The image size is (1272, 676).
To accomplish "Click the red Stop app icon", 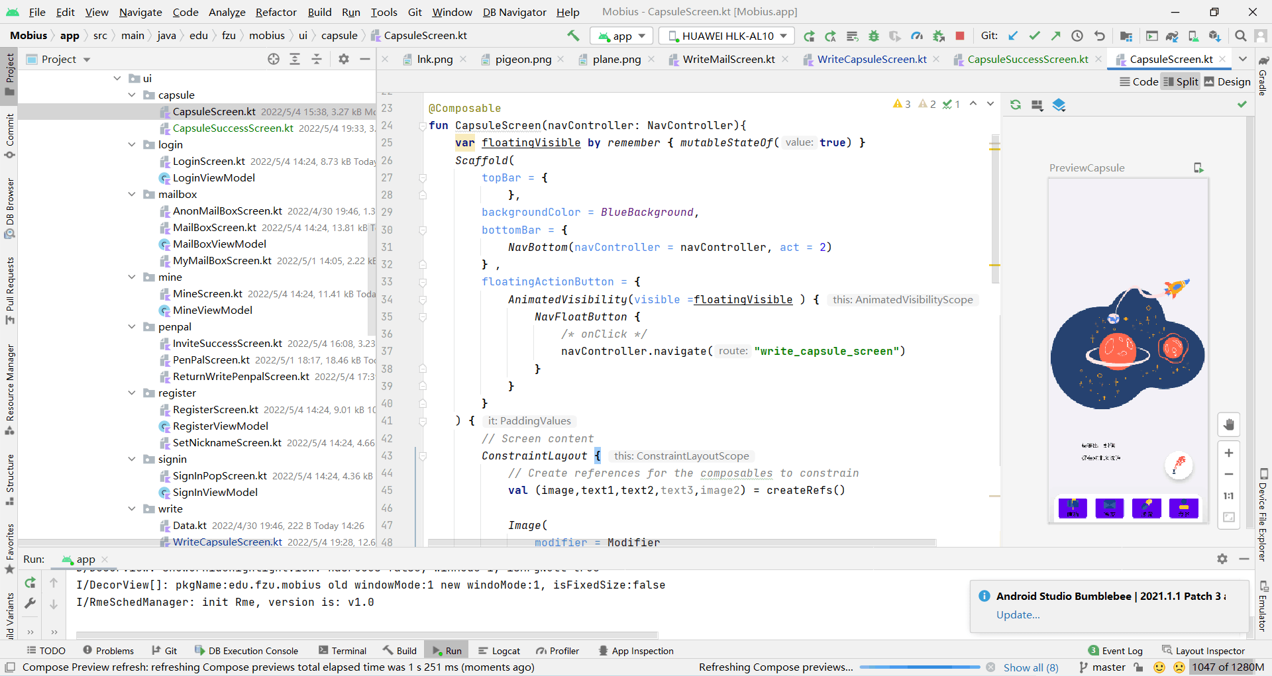I will tap(960, 36).
